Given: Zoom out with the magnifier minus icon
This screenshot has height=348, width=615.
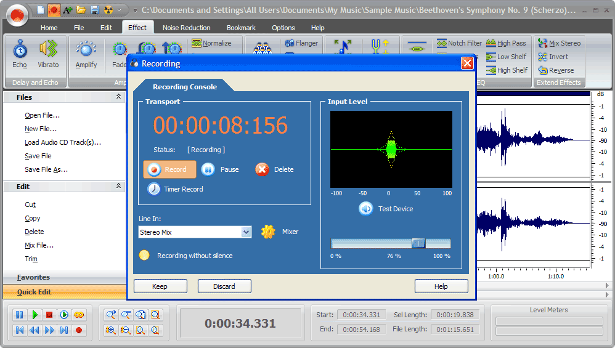Looking at the screenshot, I should pos(126,315).
